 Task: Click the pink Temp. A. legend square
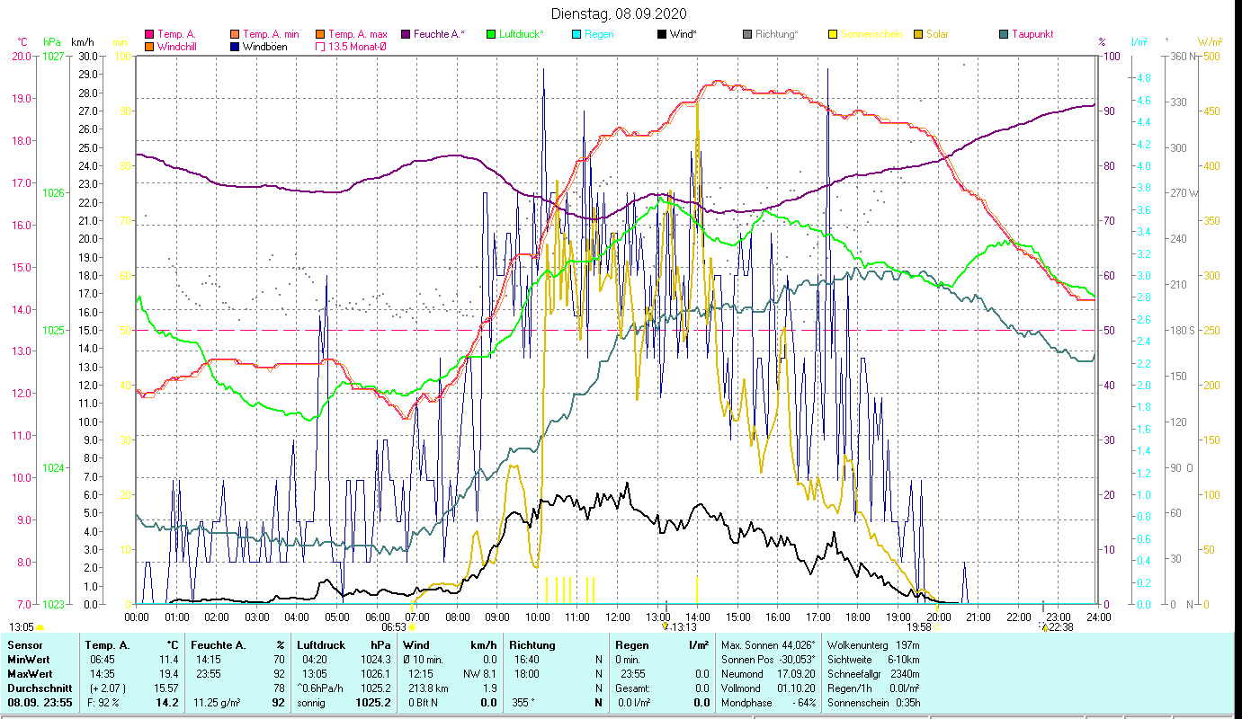point(149,34)
